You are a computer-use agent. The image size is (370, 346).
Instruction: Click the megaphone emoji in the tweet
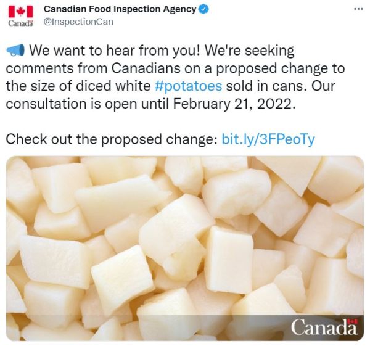(x=16, y=50)
